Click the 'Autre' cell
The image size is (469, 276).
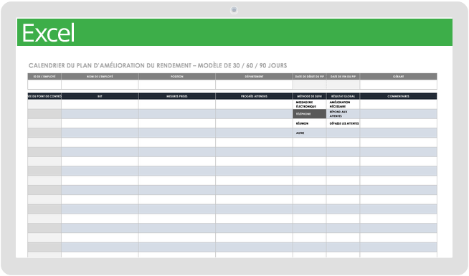coord(309,133)
